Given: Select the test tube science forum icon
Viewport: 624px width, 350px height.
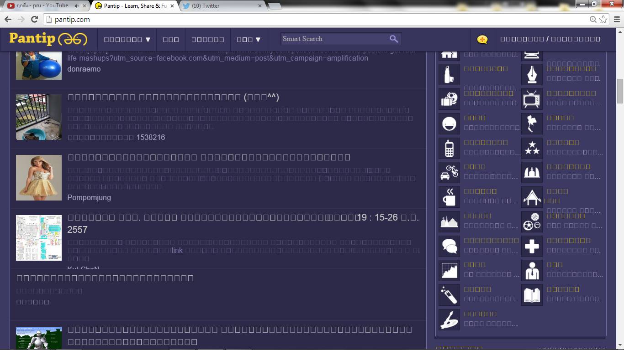Looking at the screenshot, I should click(449, 295).
